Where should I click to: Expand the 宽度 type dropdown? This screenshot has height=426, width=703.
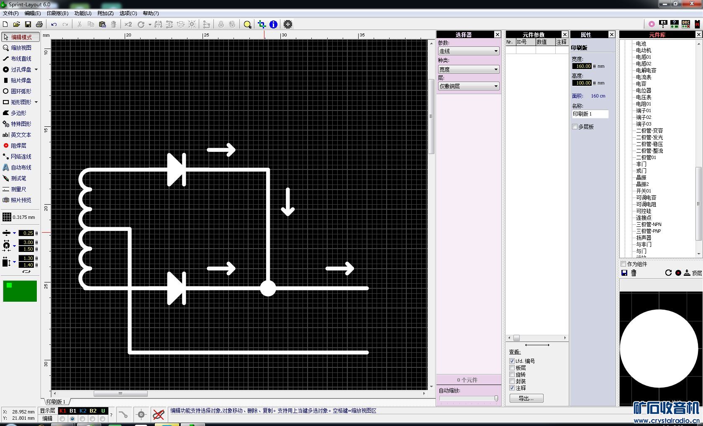click(468, 69)
